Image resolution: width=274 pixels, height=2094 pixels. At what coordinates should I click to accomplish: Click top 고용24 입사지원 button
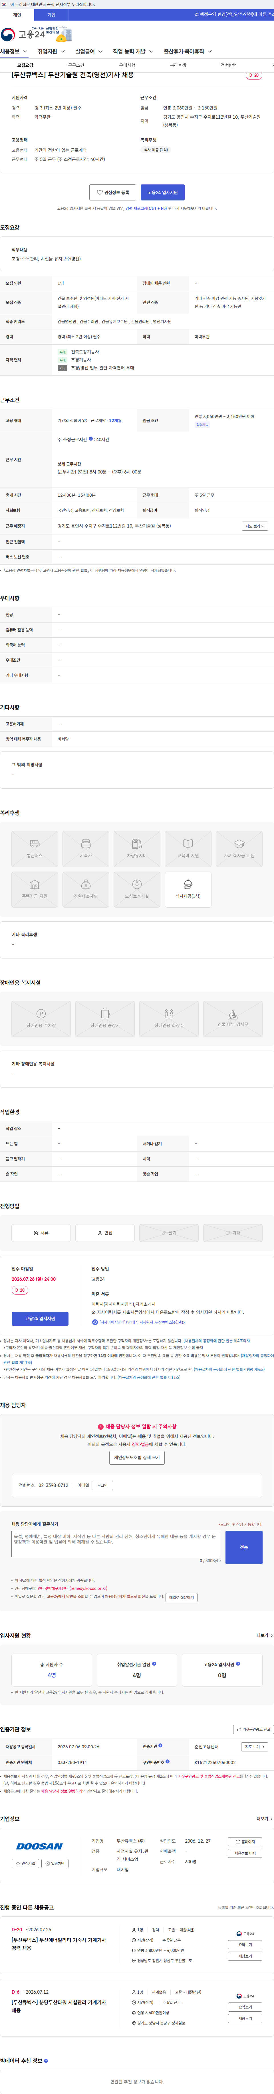[163, 193]
